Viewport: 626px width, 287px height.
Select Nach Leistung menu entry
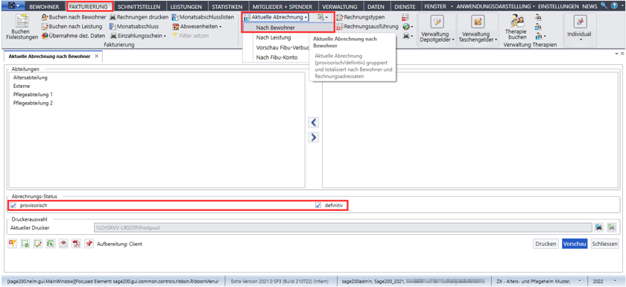pos(274,37)
